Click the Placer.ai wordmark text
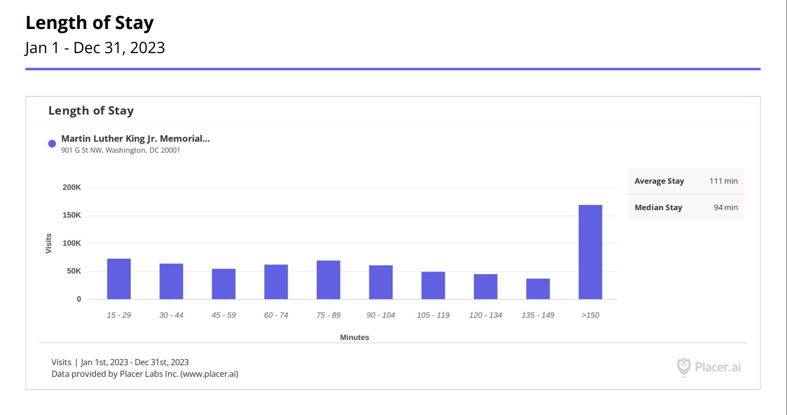This screenshot has height=415, width=787. click(x=718, y=367)
